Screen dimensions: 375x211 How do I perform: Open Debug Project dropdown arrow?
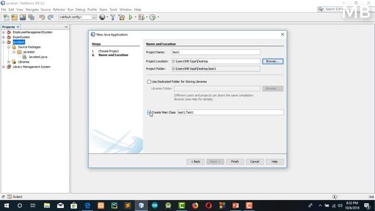tap(146, 17)
